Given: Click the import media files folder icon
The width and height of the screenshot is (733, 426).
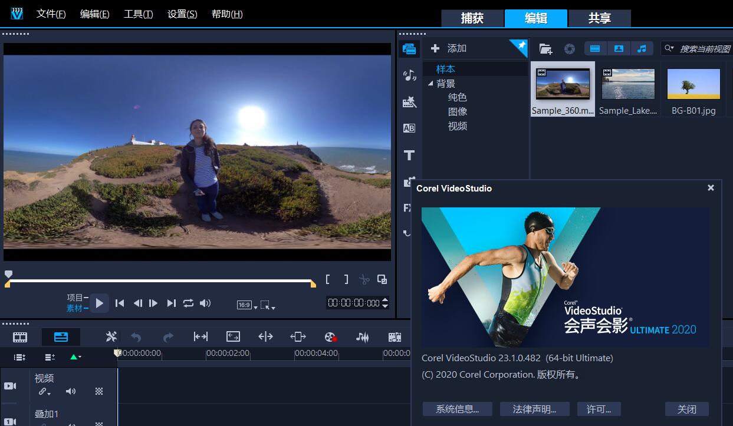Looking at the screenshot, I should click(545, 49).
